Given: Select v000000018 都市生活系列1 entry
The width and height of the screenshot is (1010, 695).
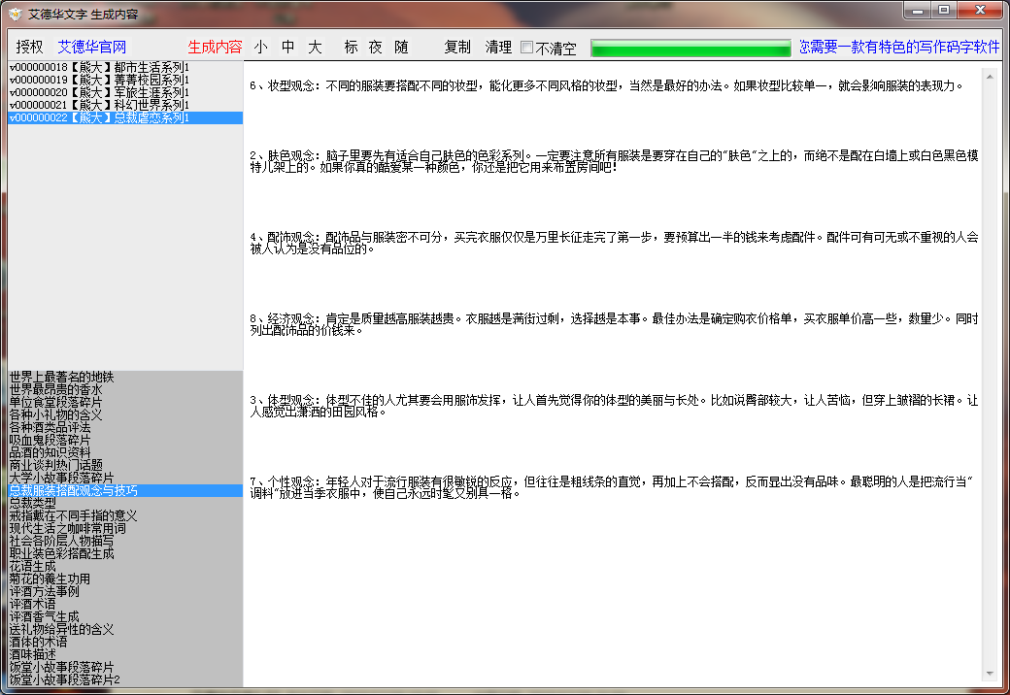Looking at the screenshot, I should 125,67.
